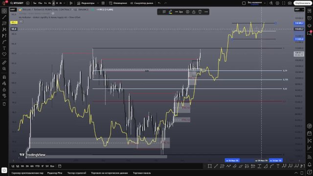Select the Все date range
Screen dimensions: 313x176
pos(52,166)
